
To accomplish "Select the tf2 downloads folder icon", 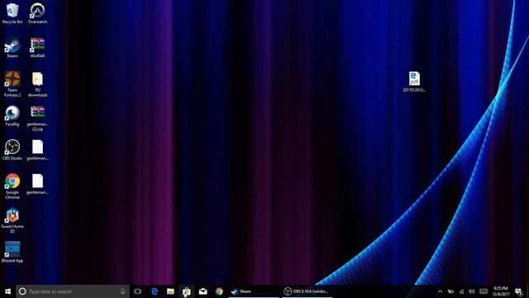I will point(37,84).
